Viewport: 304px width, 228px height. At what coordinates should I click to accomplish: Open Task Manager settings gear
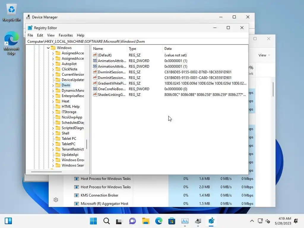[x=56, y=200]
